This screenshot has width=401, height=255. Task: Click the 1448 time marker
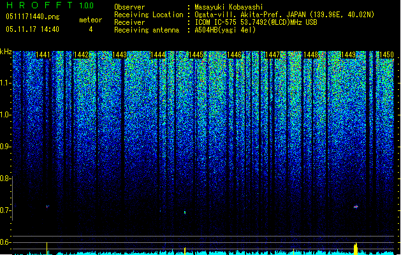(x=310, y=55)
